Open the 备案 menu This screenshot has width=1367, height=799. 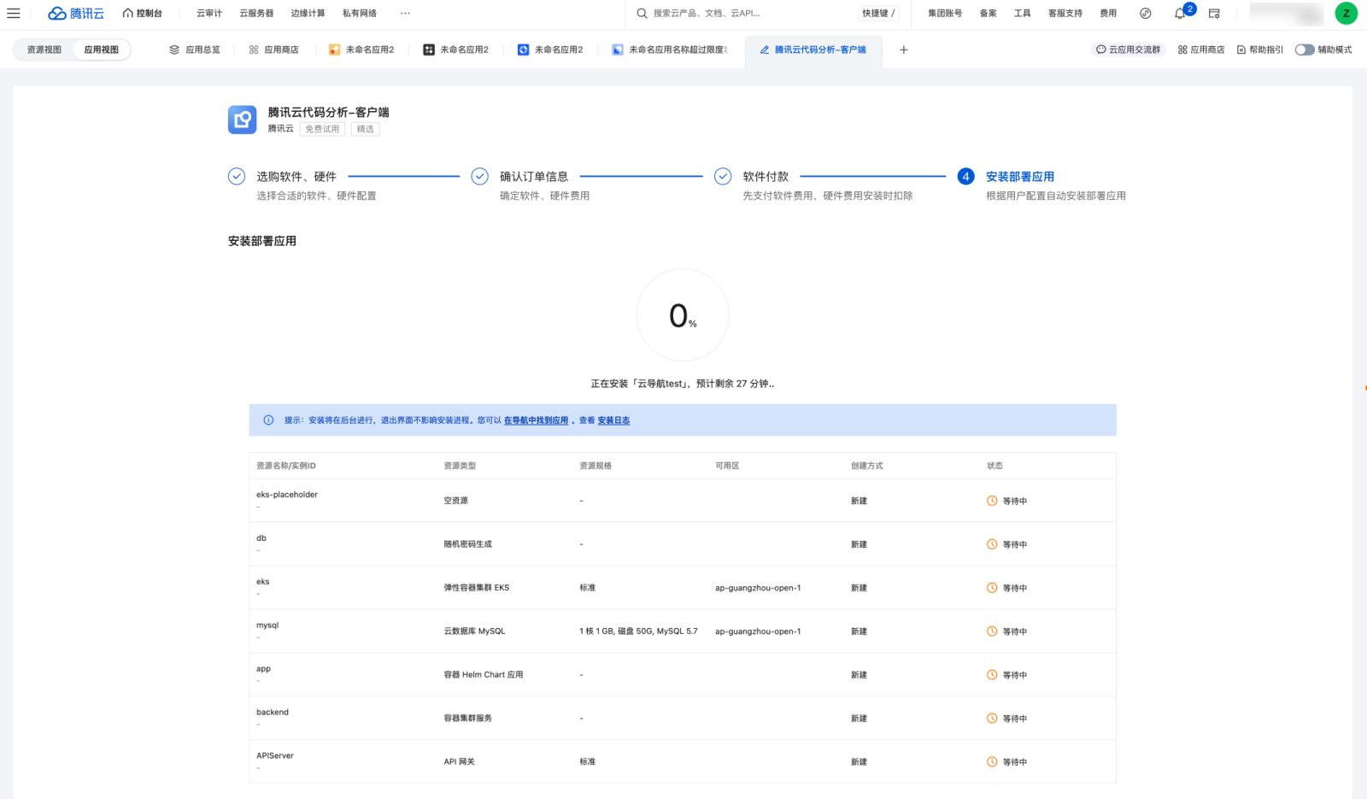click(x=989, y=14)
